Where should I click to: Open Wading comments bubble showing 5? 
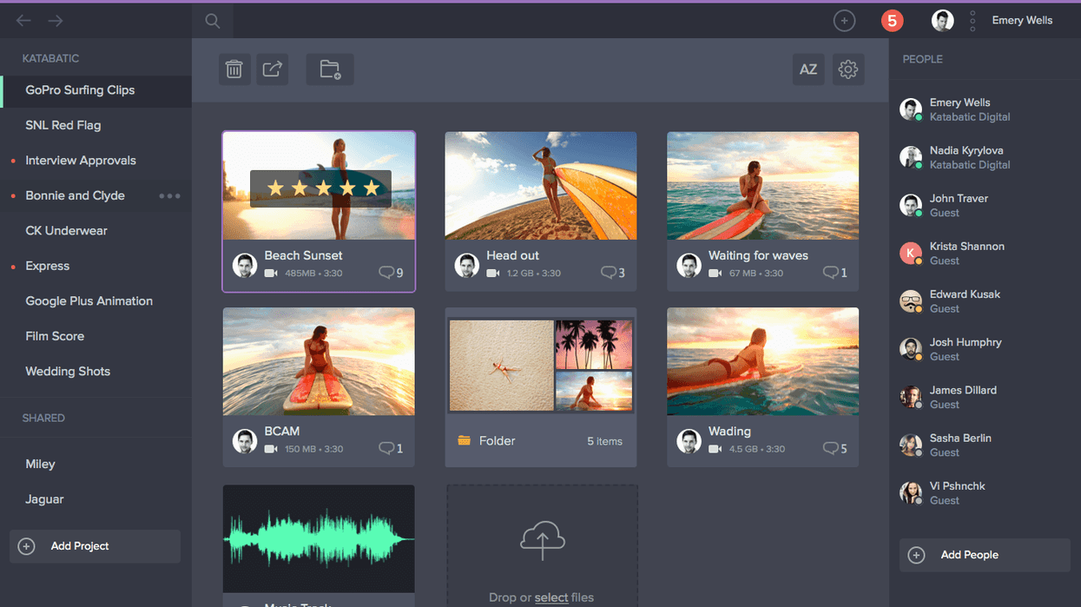click(835, 448)
